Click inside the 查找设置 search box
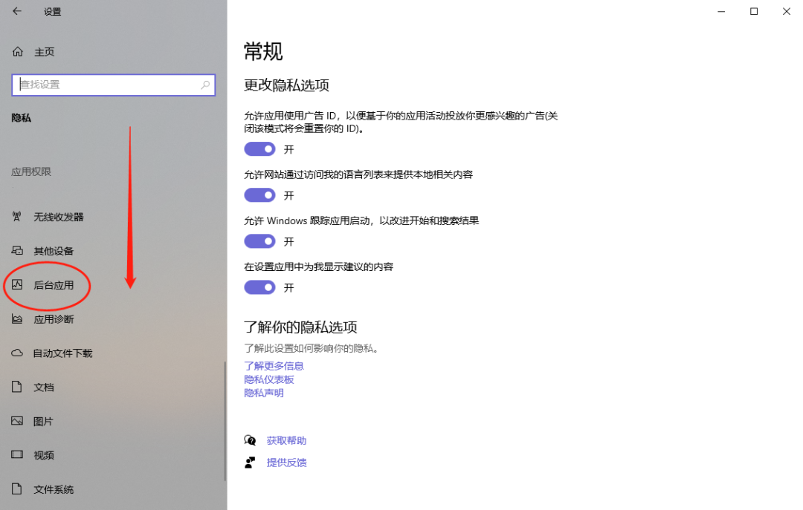 pyautogui.click(x=113, y=85)
